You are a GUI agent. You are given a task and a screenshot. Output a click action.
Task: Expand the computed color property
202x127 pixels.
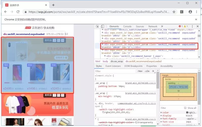161,113
